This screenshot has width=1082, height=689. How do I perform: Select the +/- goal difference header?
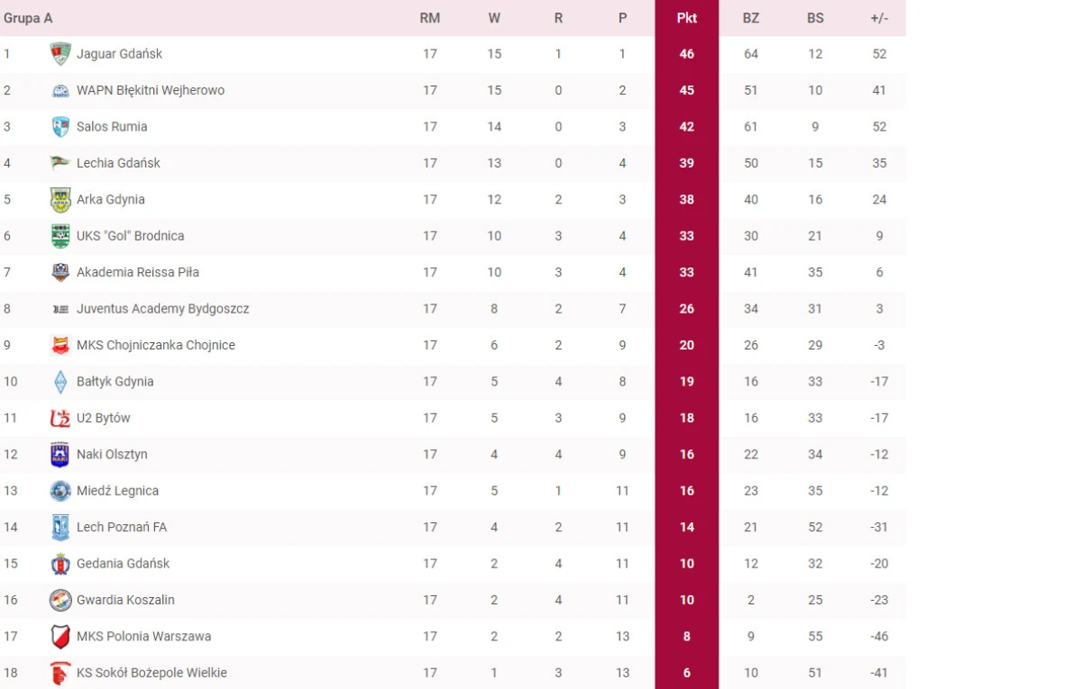tap(879, 18)
